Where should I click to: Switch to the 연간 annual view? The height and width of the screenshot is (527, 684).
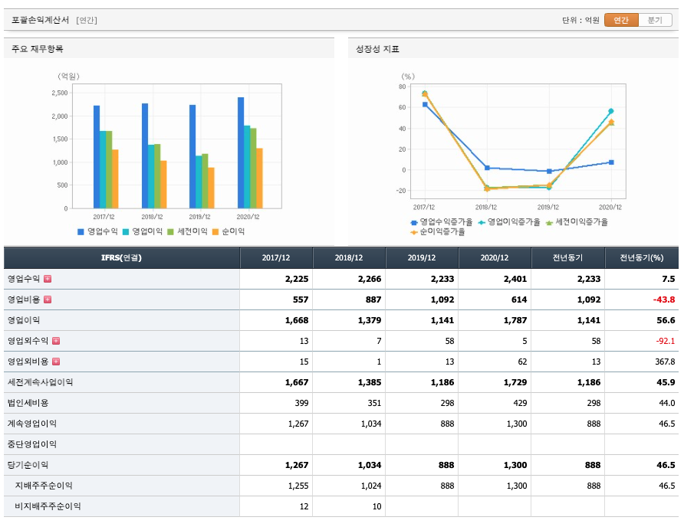click(621, 20)
